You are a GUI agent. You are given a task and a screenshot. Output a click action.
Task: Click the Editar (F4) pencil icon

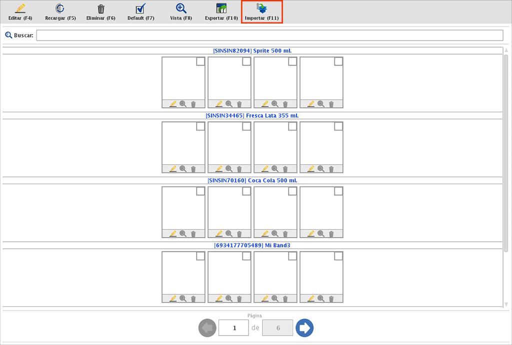coord(20,9)
